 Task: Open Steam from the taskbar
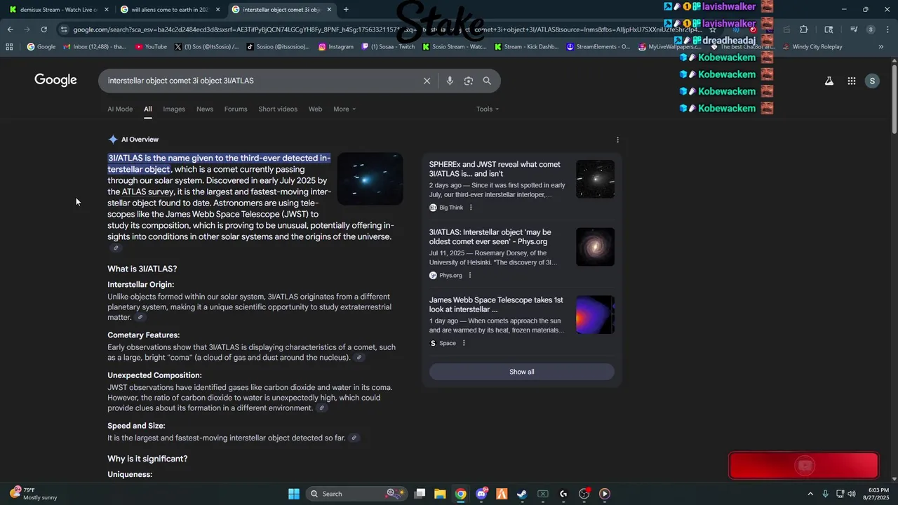click(522, 494)
